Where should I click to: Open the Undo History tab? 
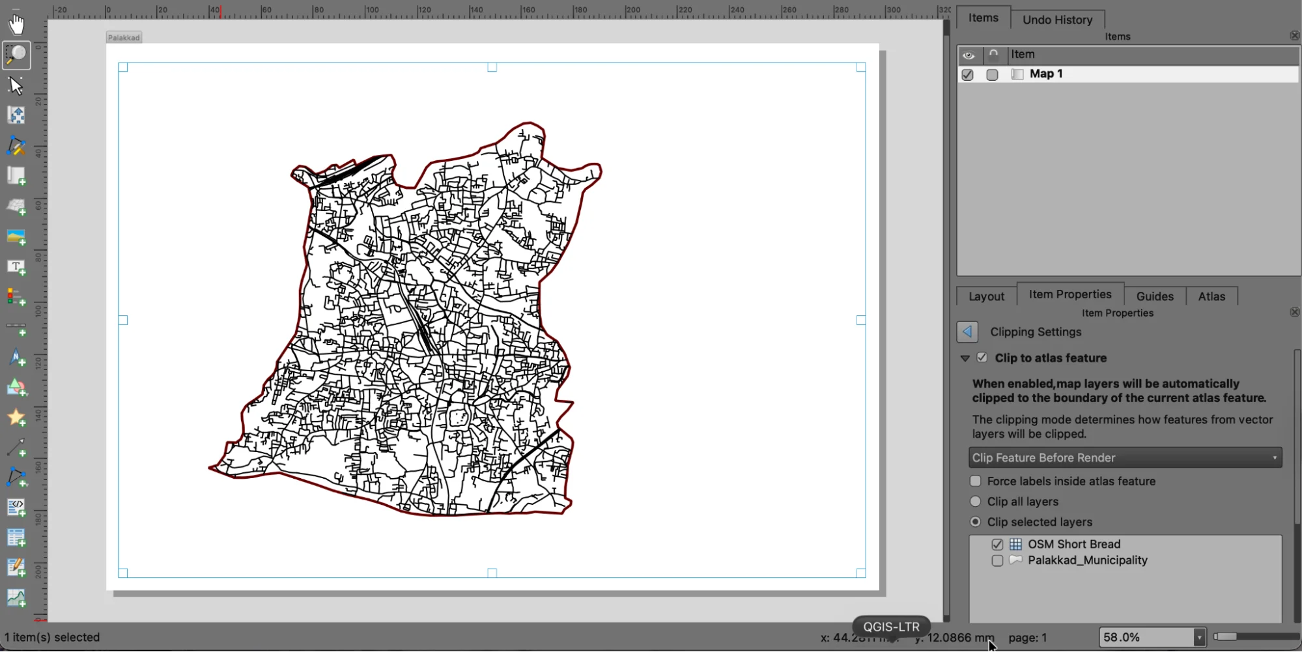pos(1057,19)
